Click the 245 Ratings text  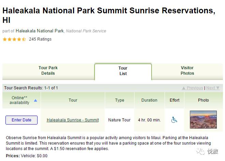(40, 39)
